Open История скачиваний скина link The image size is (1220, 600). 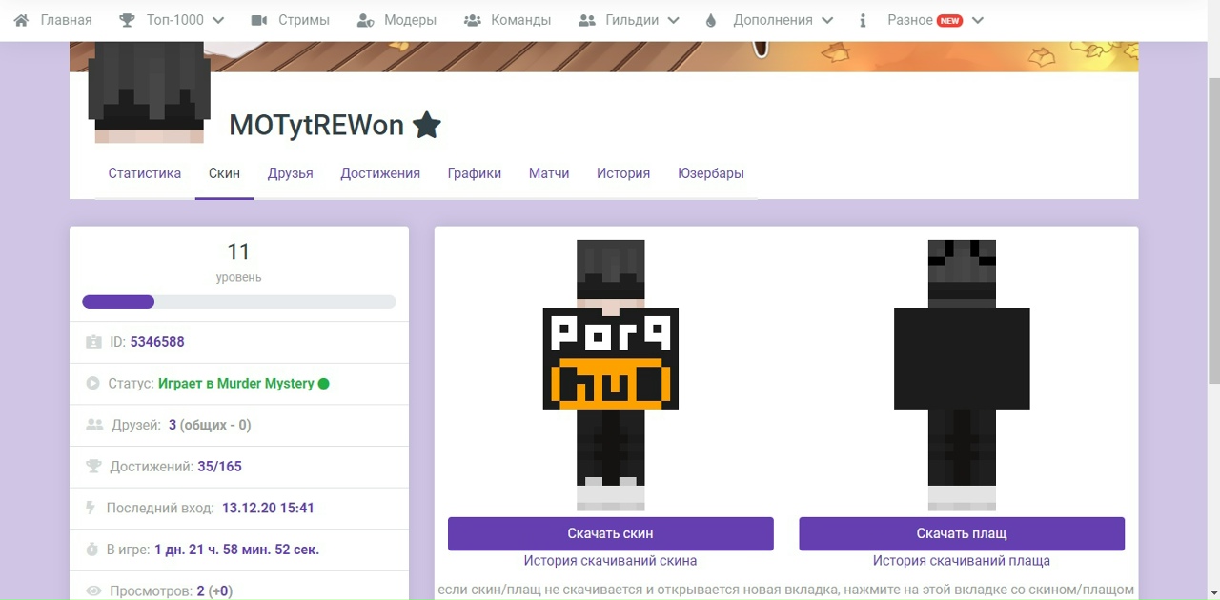610,561
